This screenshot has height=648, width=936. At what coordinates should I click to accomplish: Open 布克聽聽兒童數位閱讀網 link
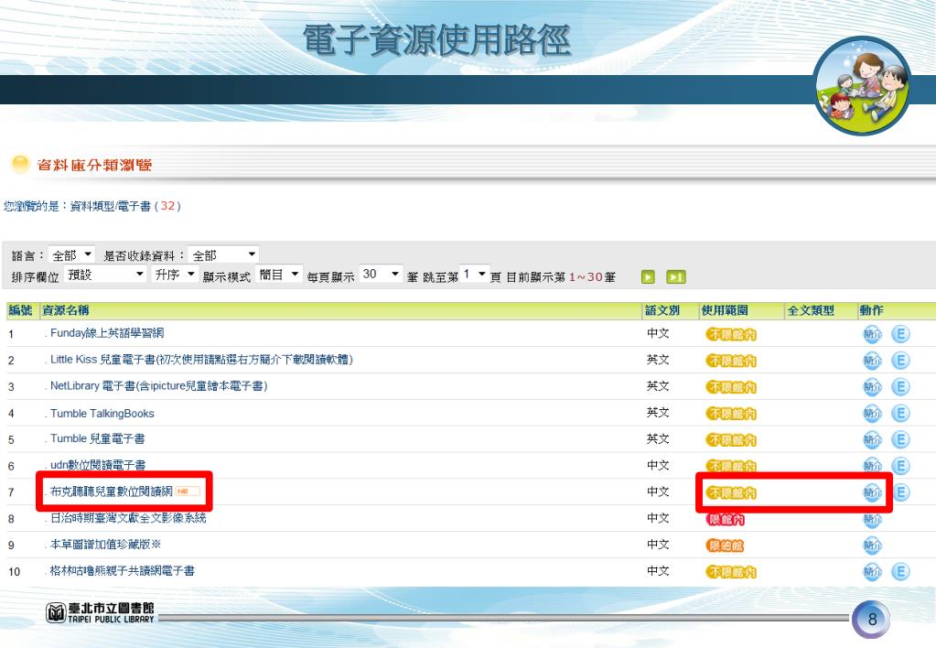(x=111, y=491)
